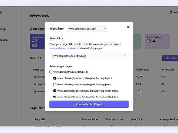Expand the www.climbingtapes.com/blog URL path dropdown
The height and width of the screenshot is (133, 178).
[89, 56]
